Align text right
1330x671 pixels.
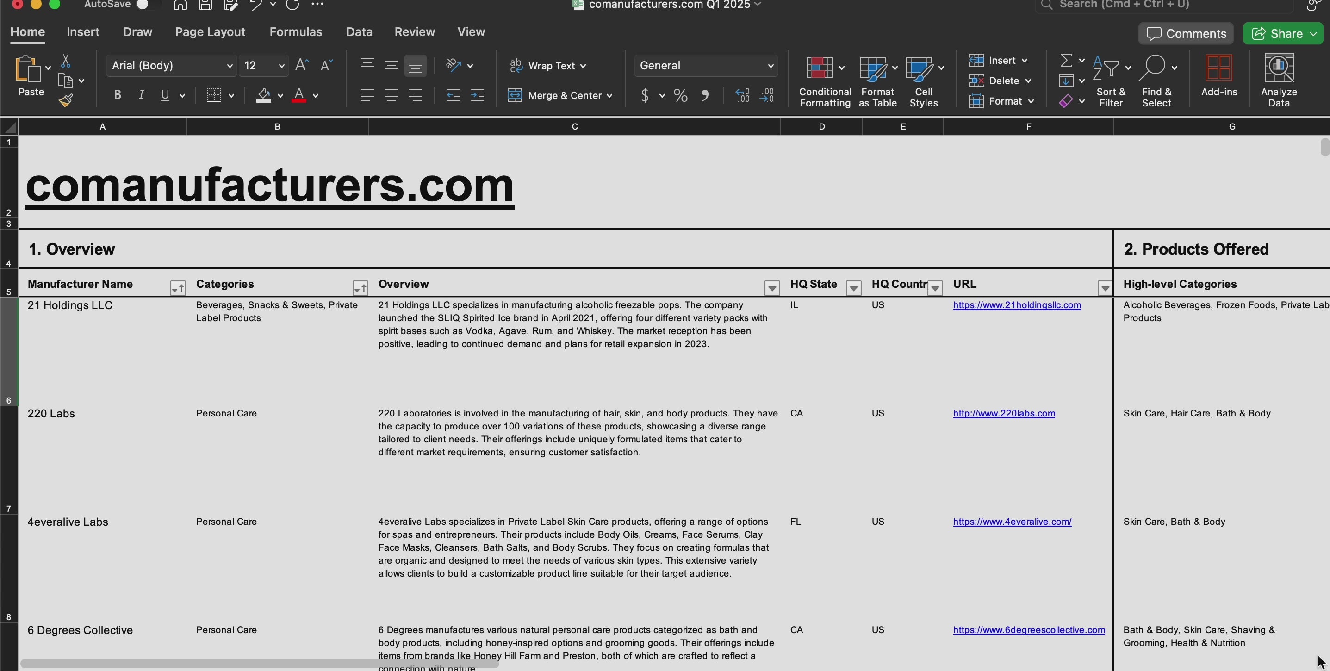415,95
